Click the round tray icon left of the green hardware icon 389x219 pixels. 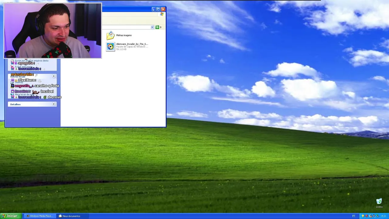coord(374,216)
